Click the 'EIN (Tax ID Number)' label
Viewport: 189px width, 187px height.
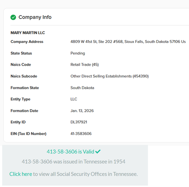[28, 134]
